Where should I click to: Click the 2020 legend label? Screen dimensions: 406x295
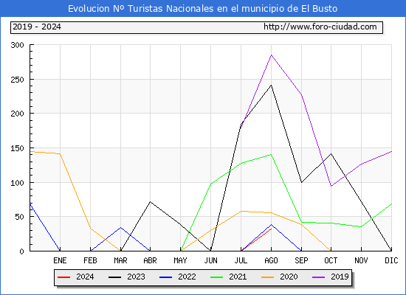pyautogui.click(x=289, y=277)
